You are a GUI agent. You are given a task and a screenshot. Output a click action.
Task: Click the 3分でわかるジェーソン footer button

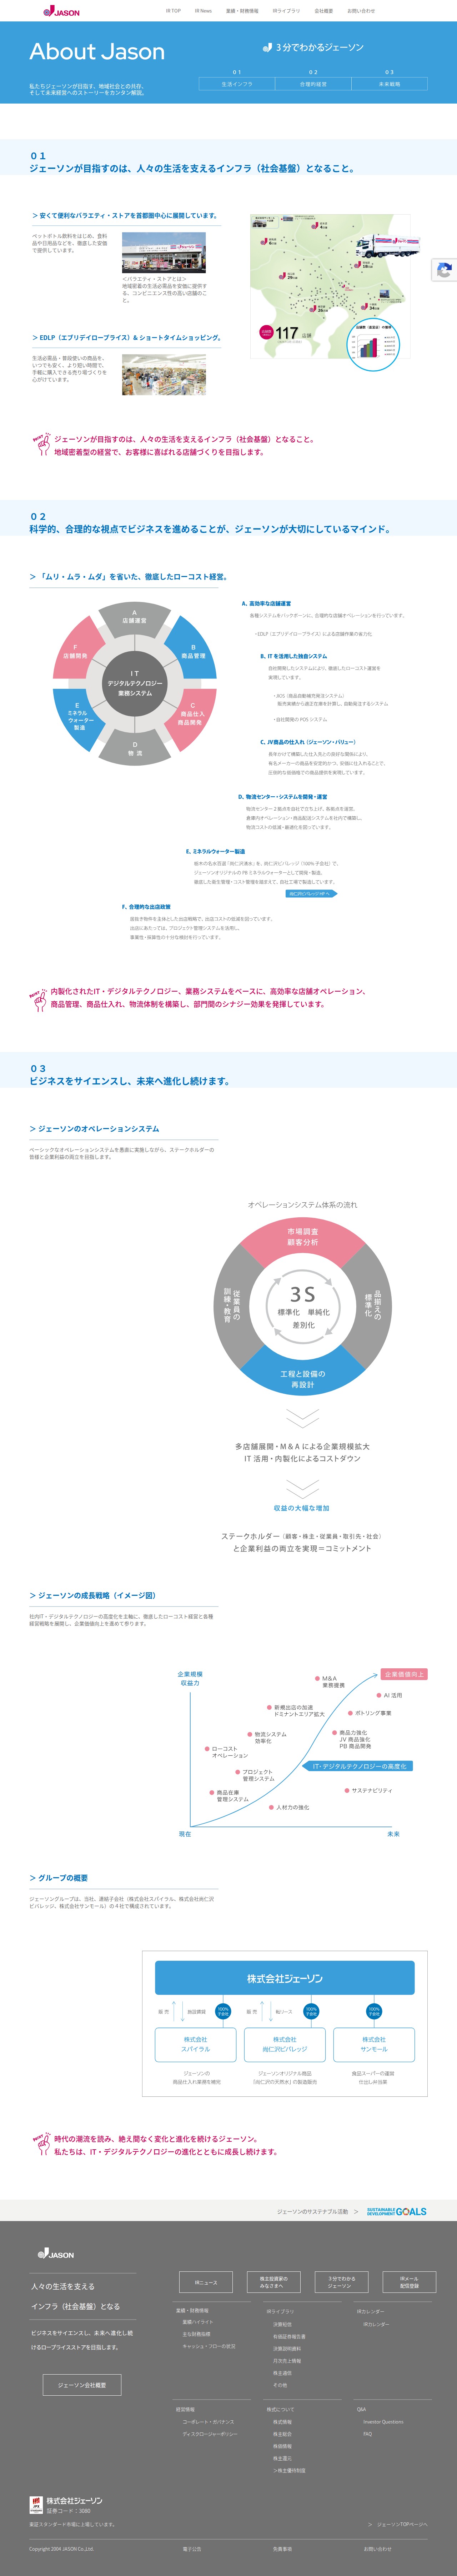[341, 2282]
